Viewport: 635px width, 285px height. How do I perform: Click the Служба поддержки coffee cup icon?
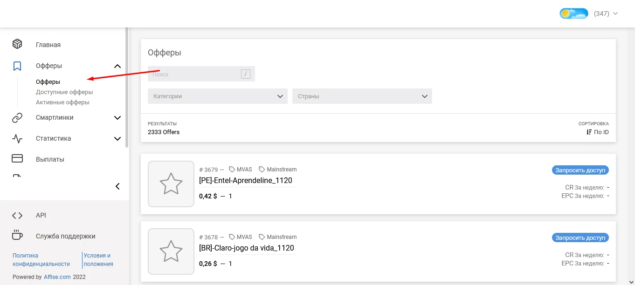(17, 236)
